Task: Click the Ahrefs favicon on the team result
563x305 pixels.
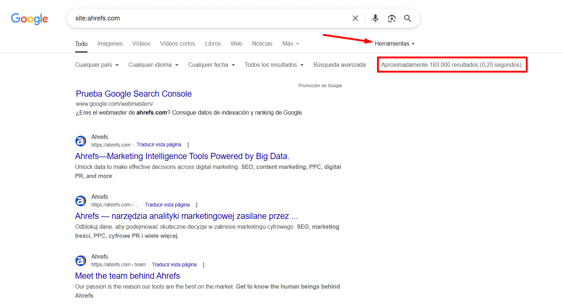Action: [x=81, y=260]
